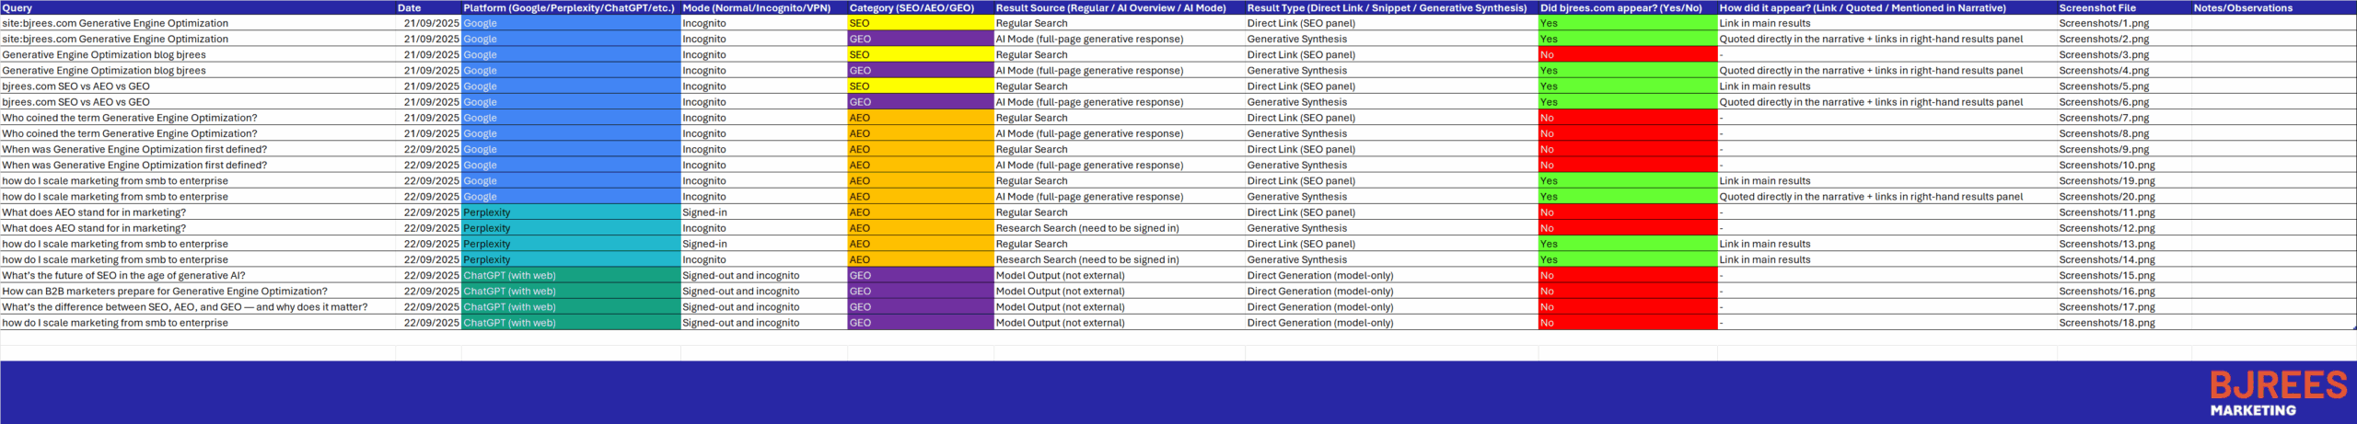Select the red No cell for Screenshots/3.png row
This screenshot has width=2357, height=424.
pyautogui.click(x=1626, y=55)
